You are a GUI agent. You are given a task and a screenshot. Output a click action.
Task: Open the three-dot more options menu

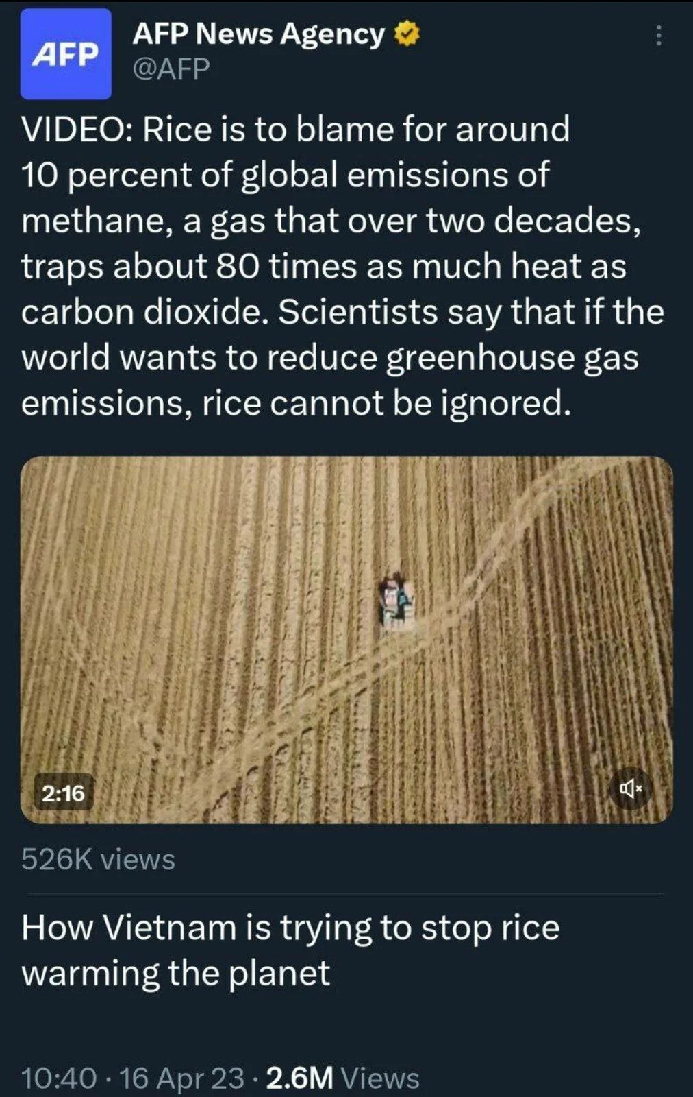pyautogui.click(x=659, y=35)
